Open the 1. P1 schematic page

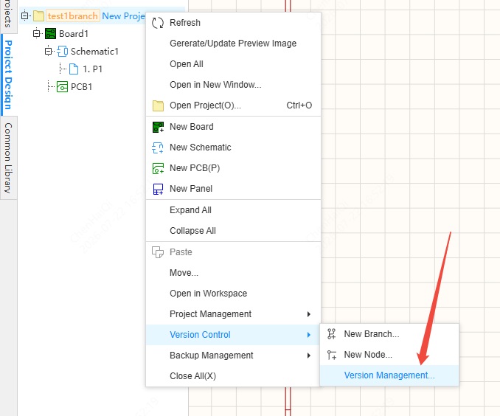click(x=92, y=69)
